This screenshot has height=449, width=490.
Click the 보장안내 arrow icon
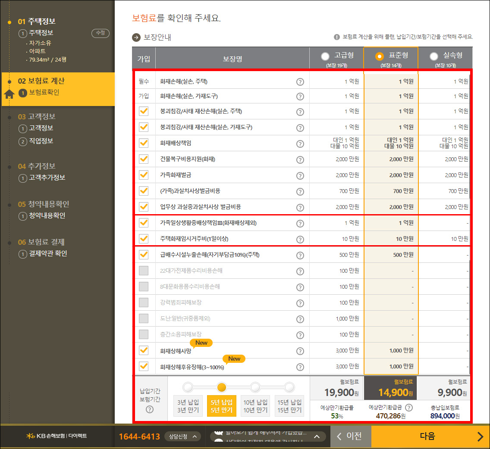[134, 37]
